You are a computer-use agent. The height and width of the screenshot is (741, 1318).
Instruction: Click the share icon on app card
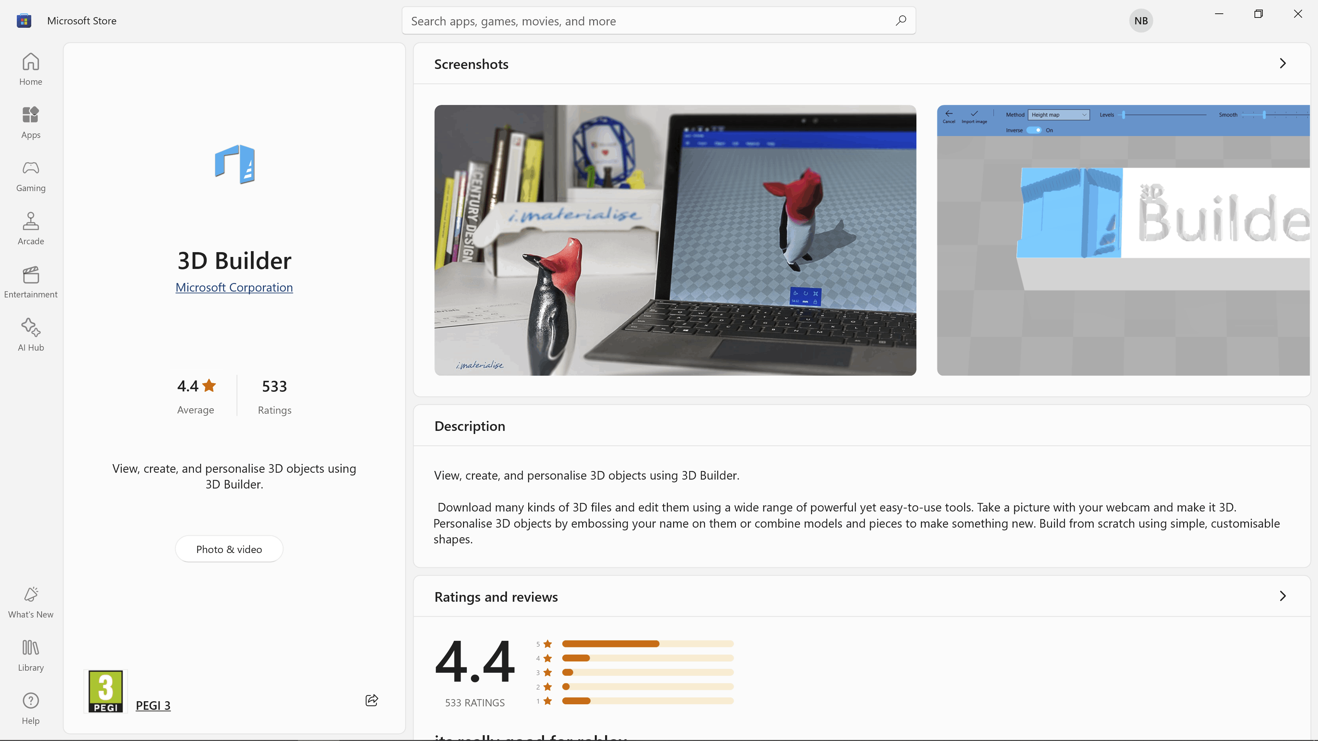click(x=371, y=700)
